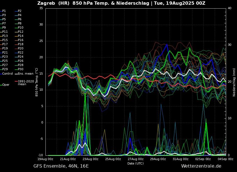Toggle the Ens. mean legend entry
The image size is (237, 172).
(x=25, y=74)
